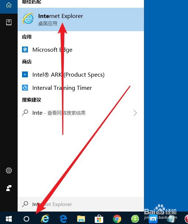Open Internet Explorer from the taskbar
The height and width of the screenshot is (224, 188).
(45, 219)
